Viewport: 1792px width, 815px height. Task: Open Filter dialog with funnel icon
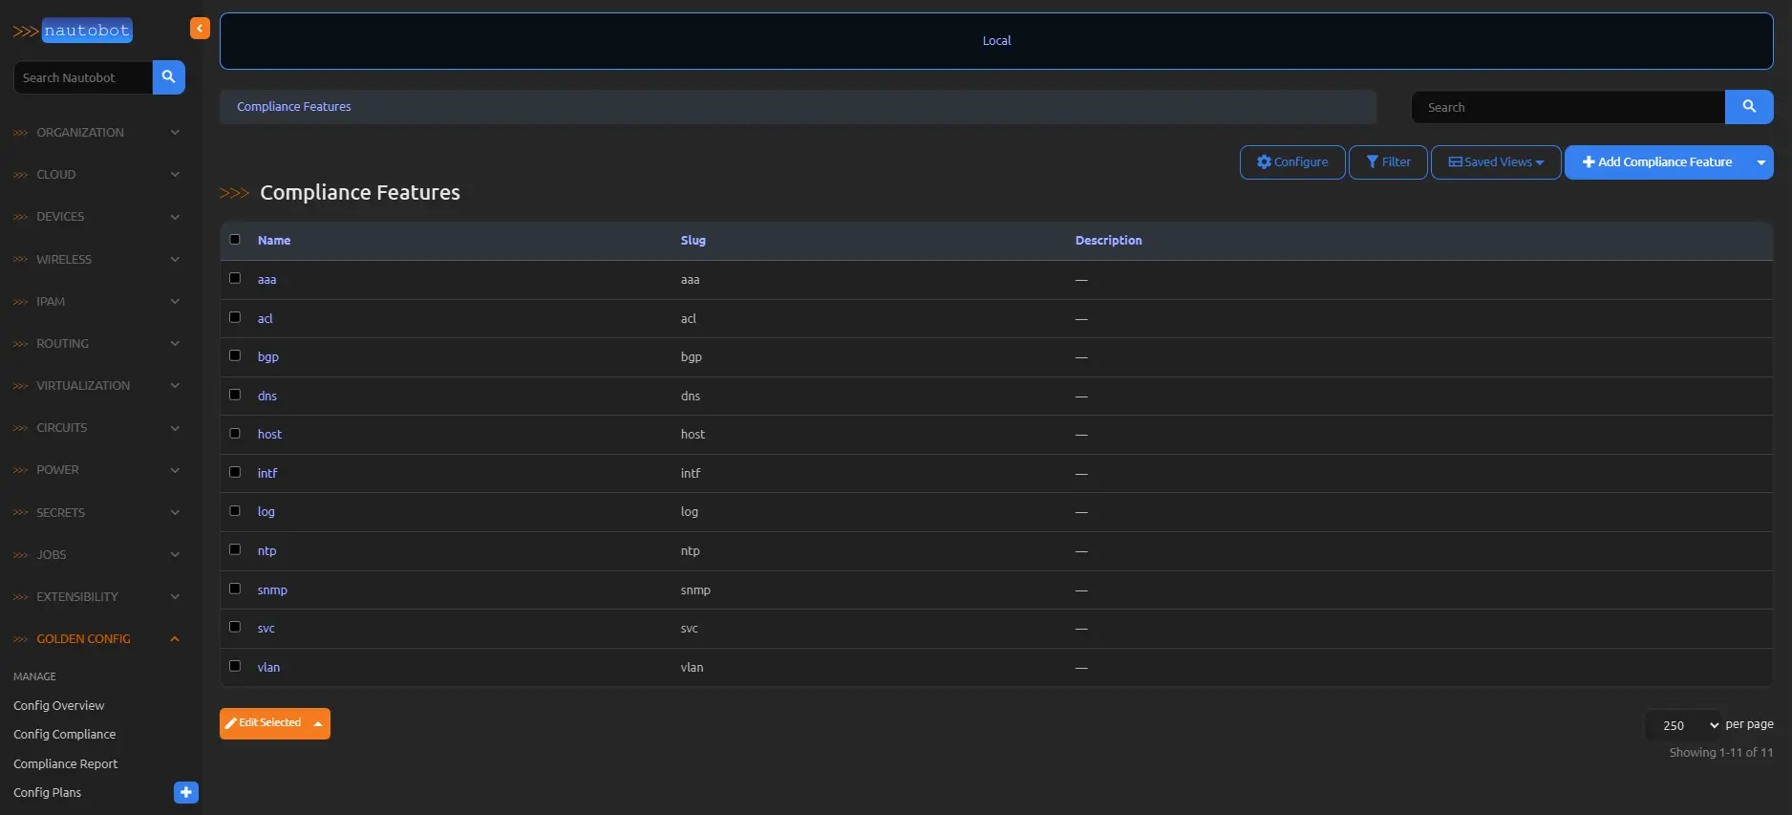pyautogui.click(x=1387, y=162)
